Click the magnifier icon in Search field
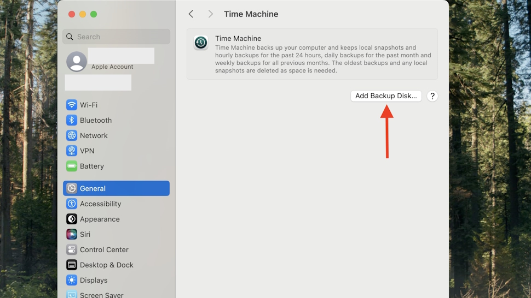 tap(70, 37)
